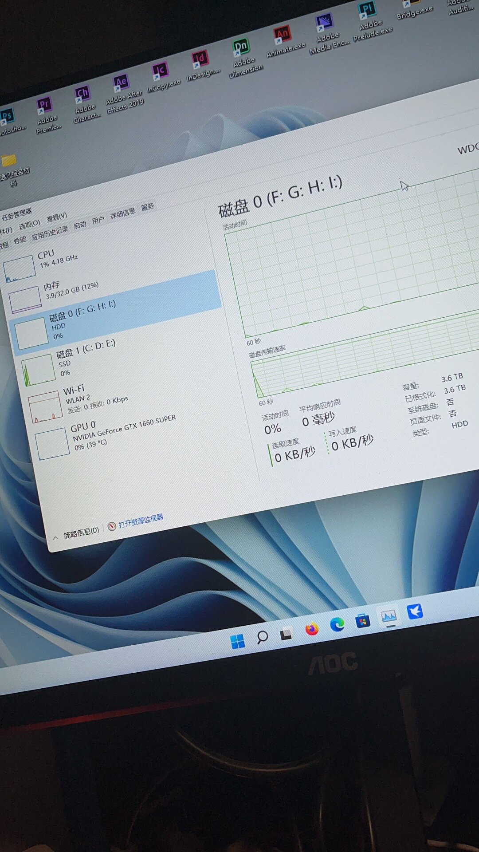
Task: Open 打开资源监视器 link
Action: 141,521
